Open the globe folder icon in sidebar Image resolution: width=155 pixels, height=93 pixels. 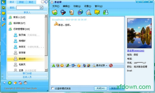(4, 7)
